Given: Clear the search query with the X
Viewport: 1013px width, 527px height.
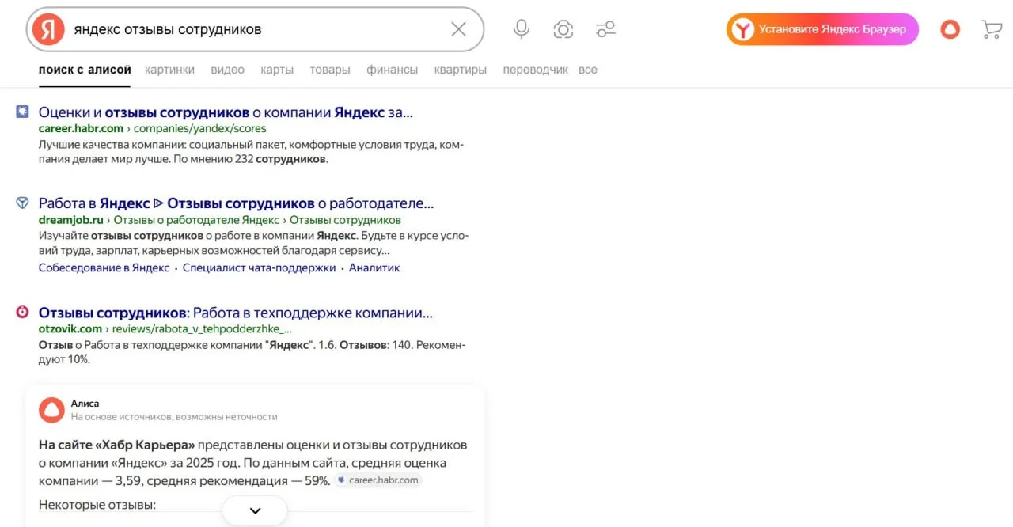Looking at the screenshot, I should pyautogui.click(x=457, y=28).
